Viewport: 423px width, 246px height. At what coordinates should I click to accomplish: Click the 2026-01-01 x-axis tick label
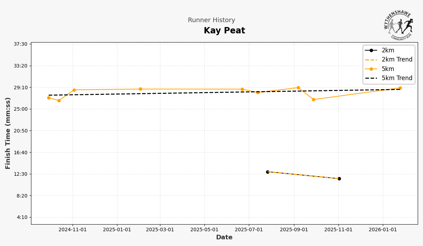[x=383, y=229]
